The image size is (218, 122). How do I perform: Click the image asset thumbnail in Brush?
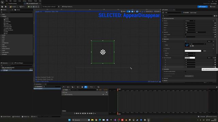tap(187, 45)
